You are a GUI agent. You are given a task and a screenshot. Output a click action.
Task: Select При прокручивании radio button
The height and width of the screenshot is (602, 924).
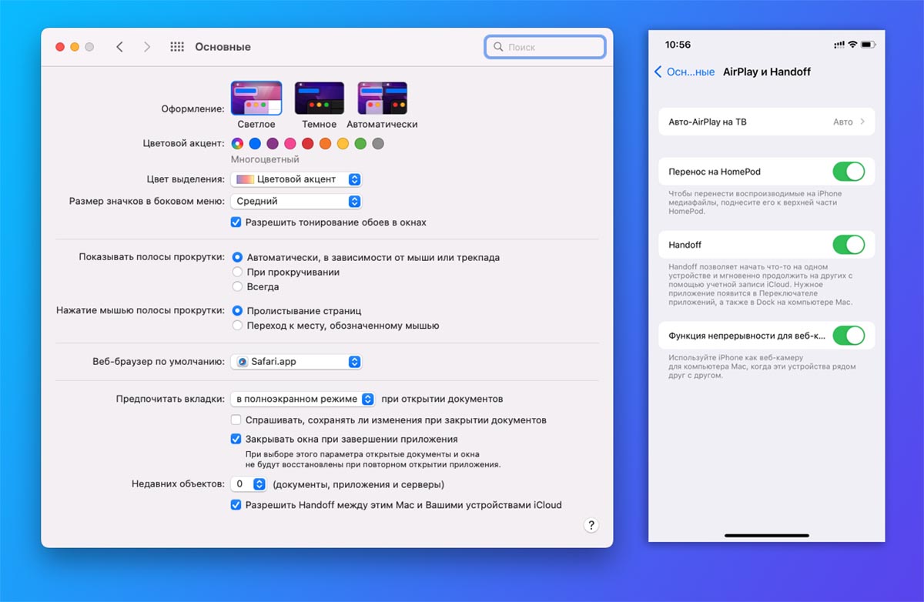click(x=238, y=272)
